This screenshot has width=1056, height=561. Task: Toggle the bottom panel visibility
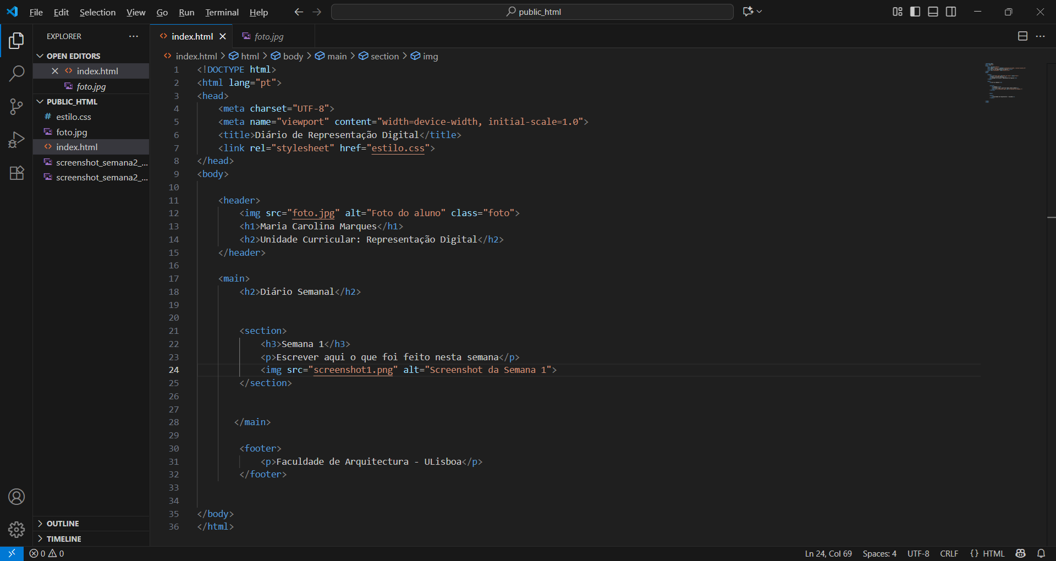pos(933,12)
